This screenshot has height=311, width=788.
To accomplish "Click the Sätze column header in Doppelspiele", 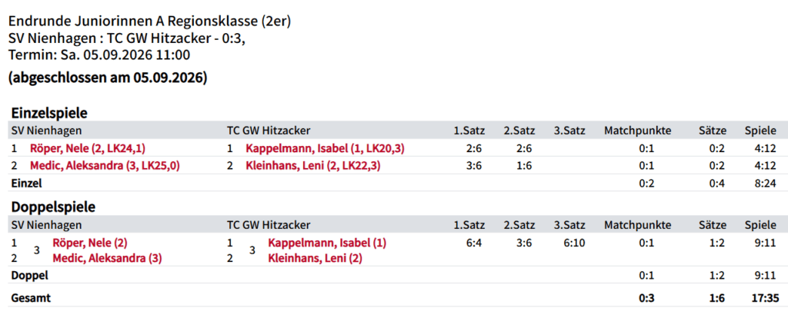I will tap(713, 225).
